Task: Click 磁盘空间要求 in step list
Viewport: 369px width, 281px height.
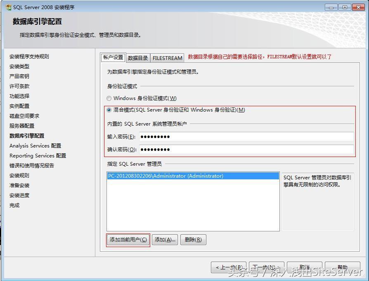Action: [x=24, y=116]
